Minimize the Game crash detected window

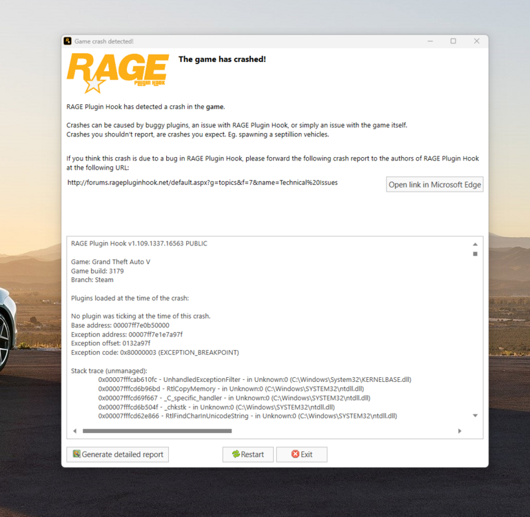(x=430, y=41)
